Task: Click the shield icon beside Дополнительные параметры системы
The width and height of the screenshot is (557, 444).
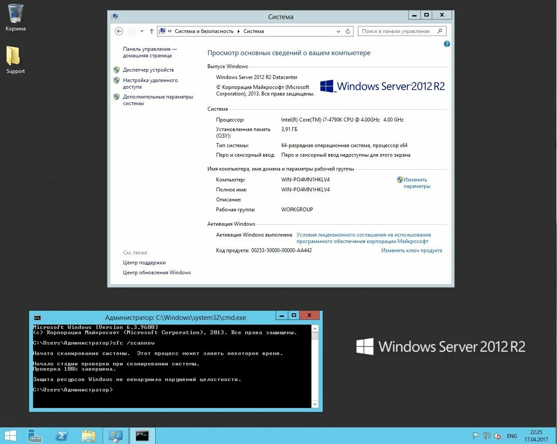Action: (117, 97)
